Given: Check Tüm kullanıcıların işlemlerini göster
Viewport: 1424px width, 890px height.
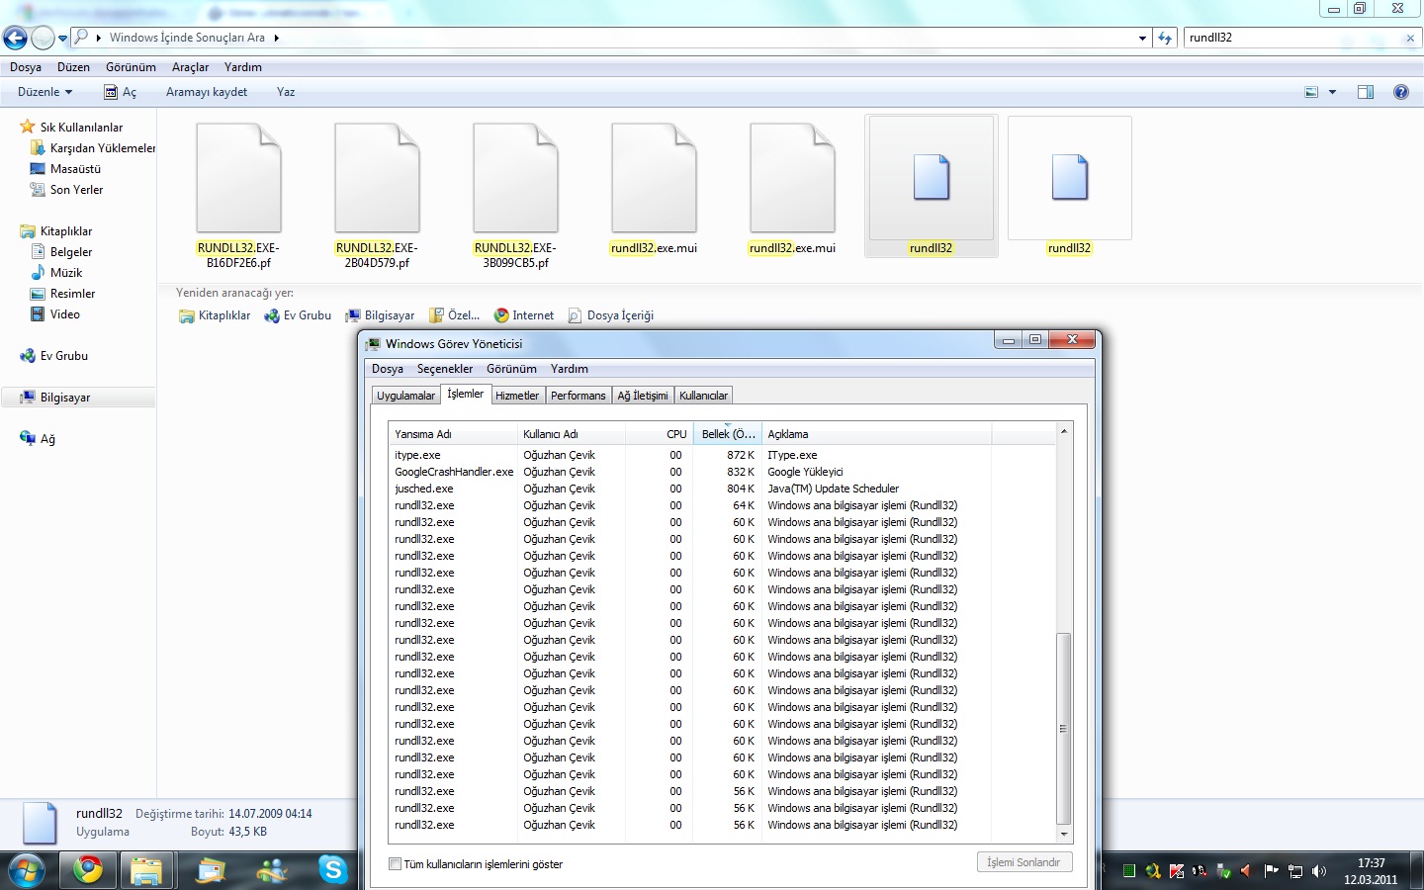Looking at the screenshot, I should point(396,864).
